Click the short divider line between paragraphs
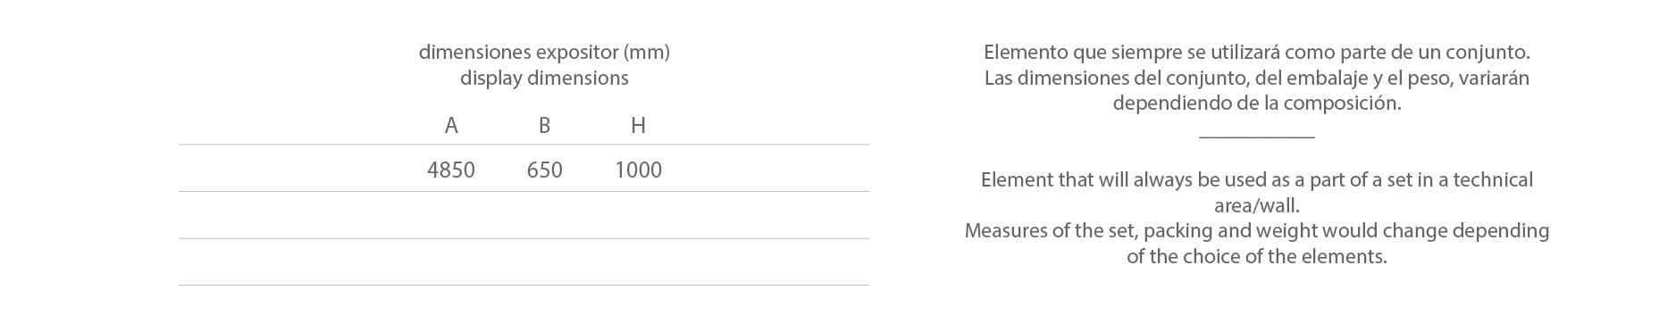The height and width of the screenshot is (332, 1676). tap(1257, 137)
